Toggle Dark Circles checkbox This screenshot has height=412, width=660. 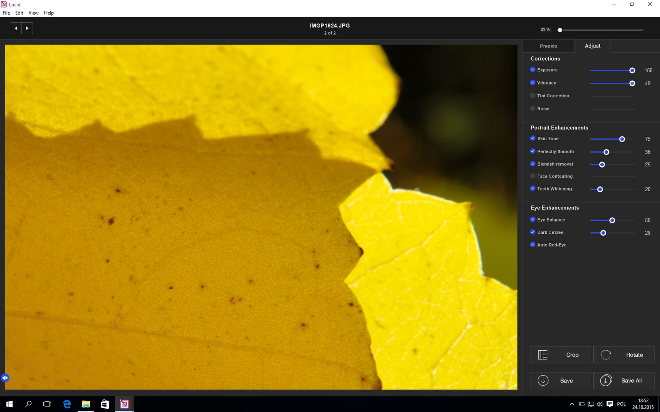pos(533,232)
